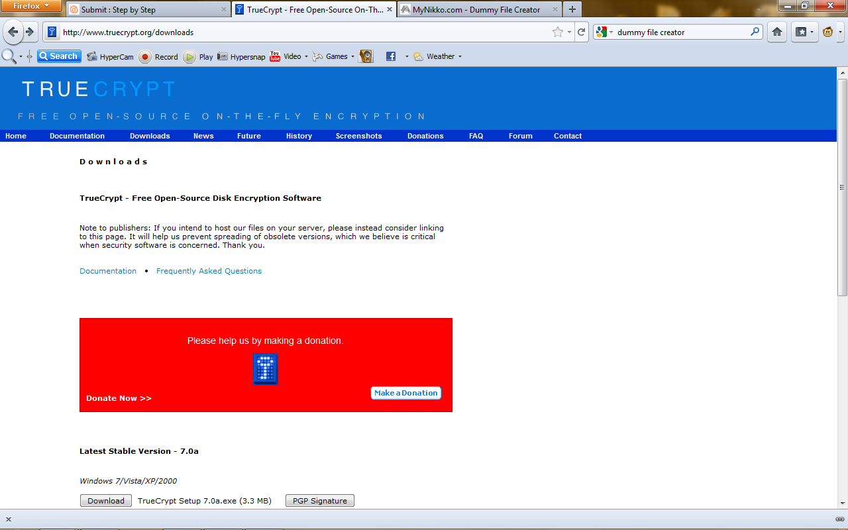The width and height of the screenshot is (848, 530).
Task: Expand the Facebook dropdown arrow
Action: click(x=407, y=57)
